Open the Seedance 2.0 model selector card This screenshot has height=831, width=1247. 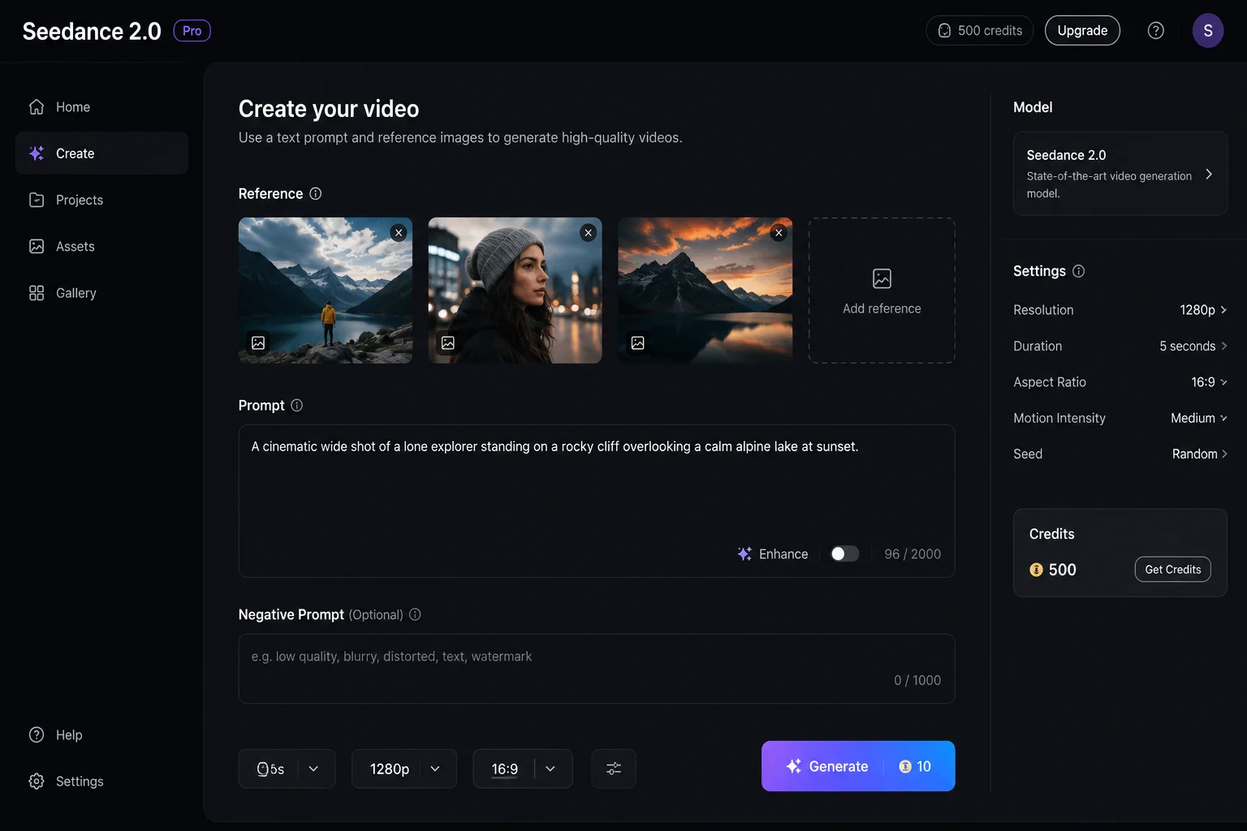click(x=1120, y=174)
